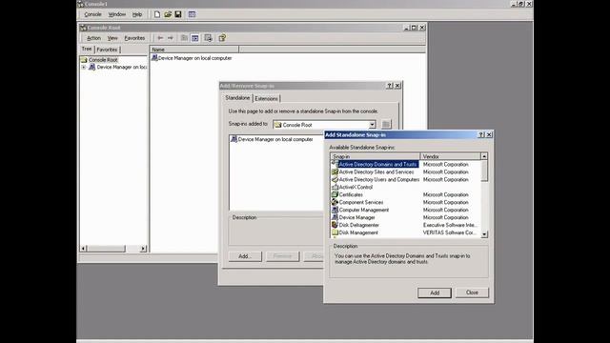Select Active Directory Domains and Trusts snap-in
This screenshot has width=610, height=343.
377,165
